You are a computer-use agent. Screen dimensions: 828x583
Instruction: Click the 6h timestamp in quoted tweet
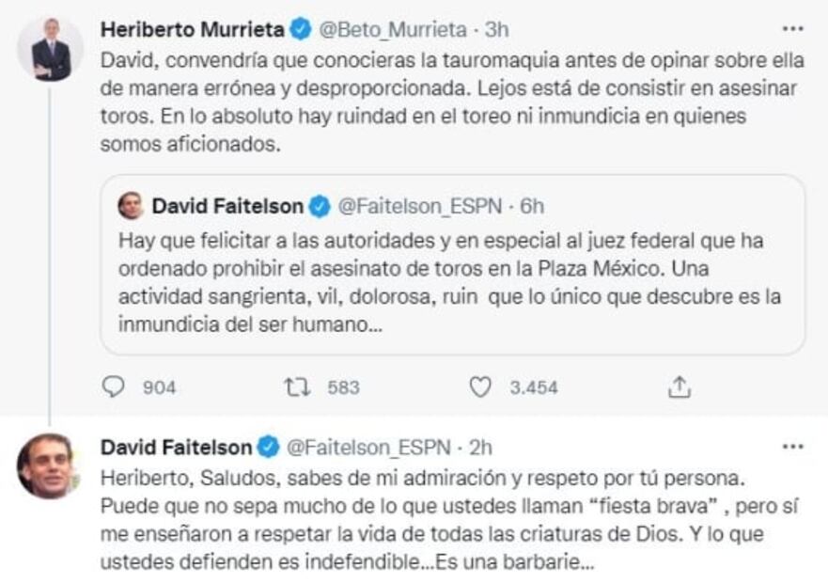pyautogui.click(x=532, y=206)
